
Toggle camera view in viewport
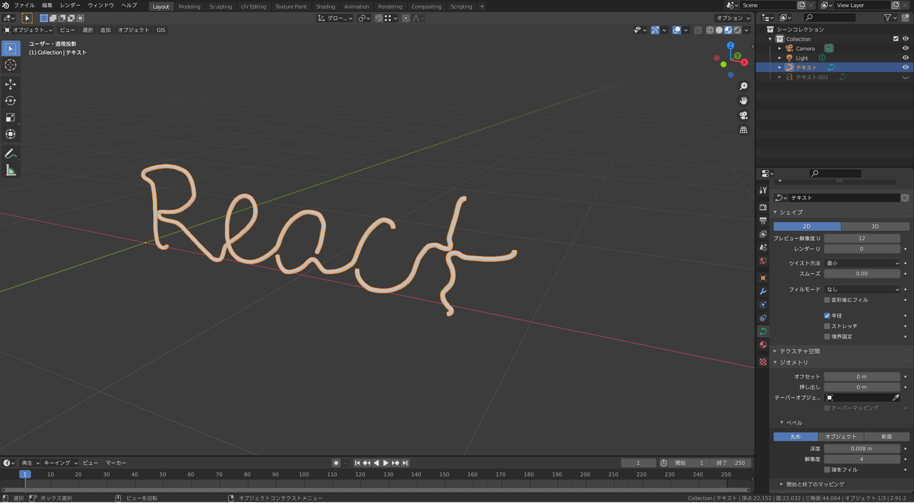point(744,115)
